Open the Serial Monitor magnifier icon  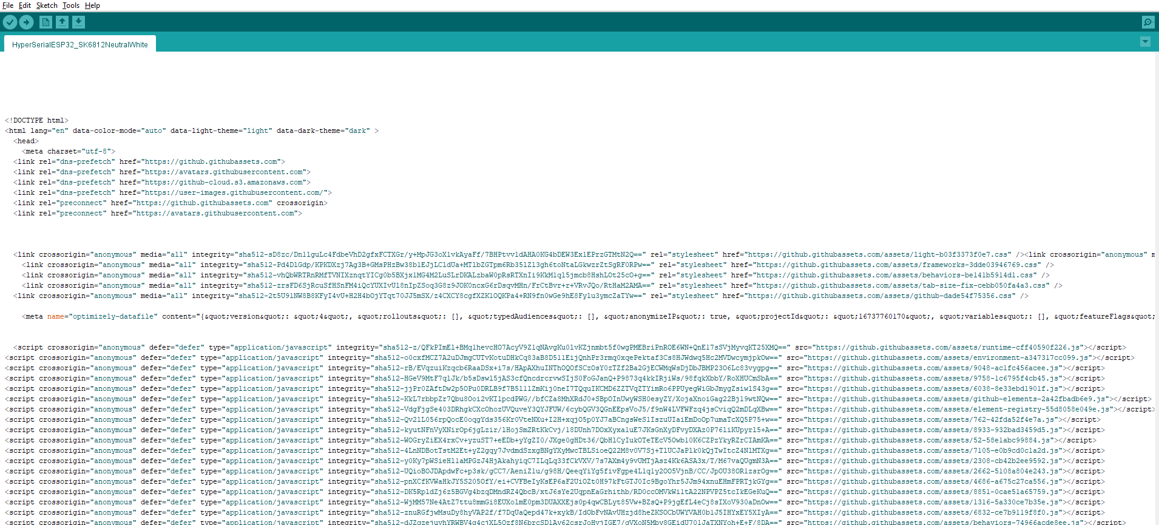point(1148,22)
